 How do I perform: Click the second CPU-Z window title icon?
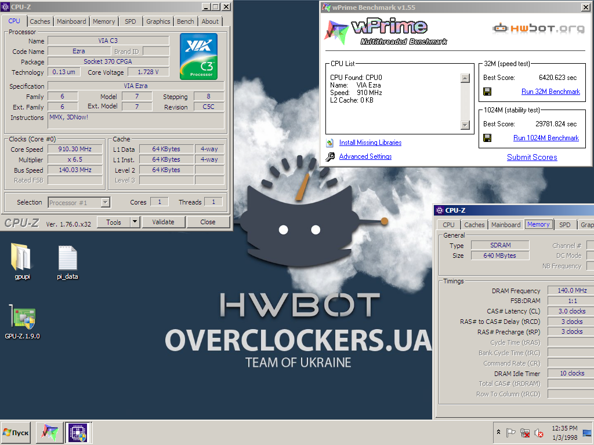pos(440,210)
